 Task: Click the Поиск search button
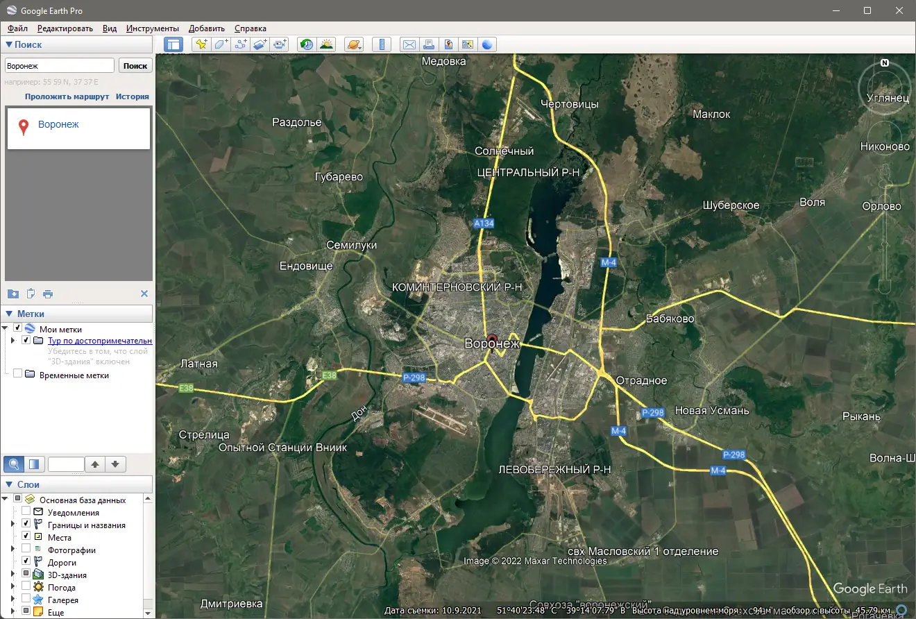point(135,65)
